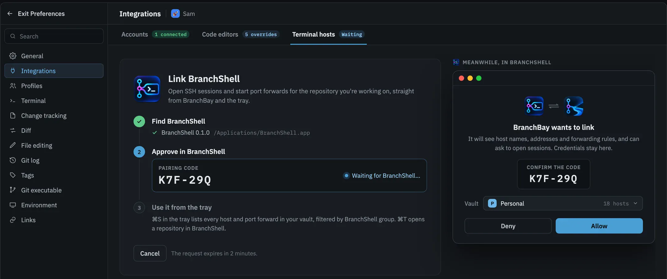
Task: Click the '/Applications/BranchShell.app' path text
Action: pyautogui.click(x=262, y=133)
